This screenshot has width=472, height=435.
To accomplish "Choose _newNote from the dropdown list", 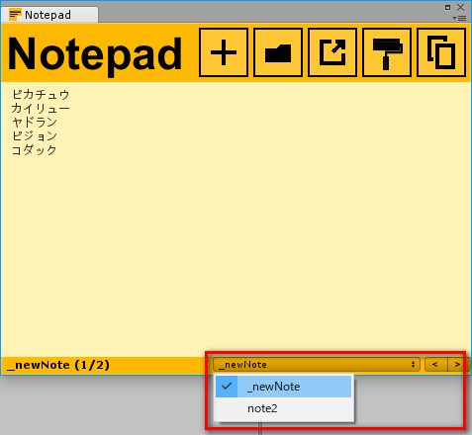I will tap(284, 387).
